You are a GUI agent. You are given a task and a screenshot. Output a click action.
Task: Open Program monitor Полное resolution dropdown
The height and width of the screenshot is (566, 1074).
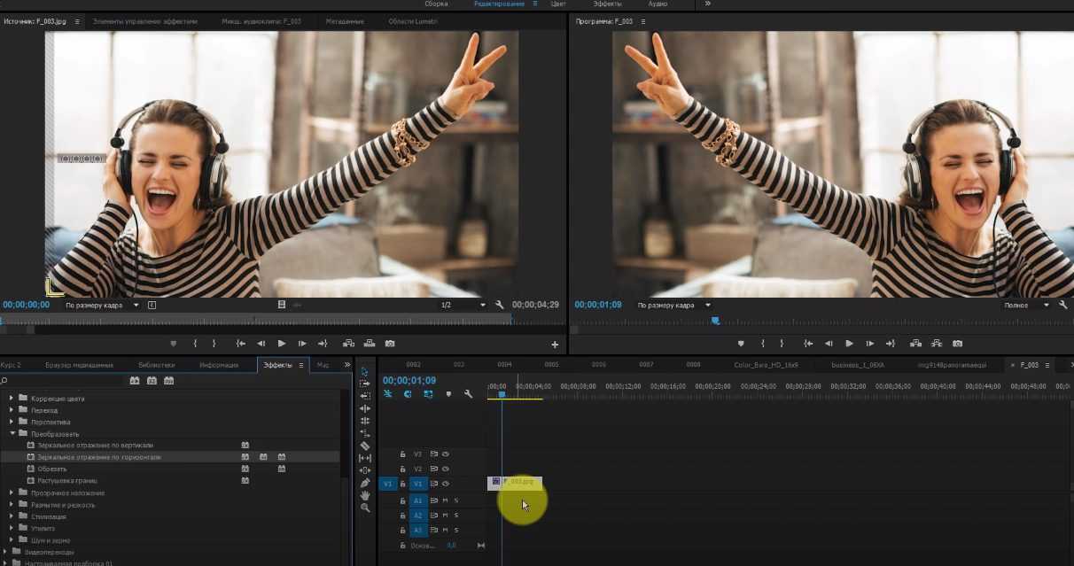coord(1026,305)
